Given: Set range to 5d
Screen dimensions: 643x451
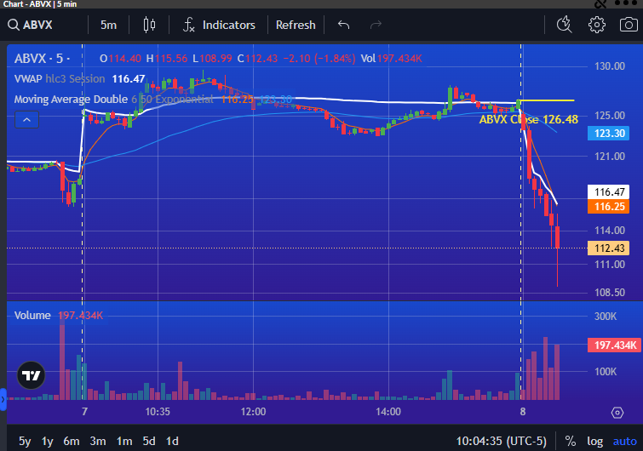Looking at the screenshot, I should coord(149,441).
